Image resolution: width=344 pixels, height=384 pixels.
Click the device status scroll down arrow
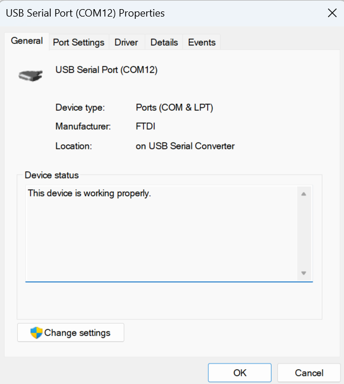(303, 273)
